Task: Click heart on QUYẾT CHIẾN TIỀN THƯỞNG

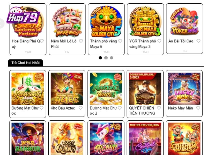Action: coord(159,108)
